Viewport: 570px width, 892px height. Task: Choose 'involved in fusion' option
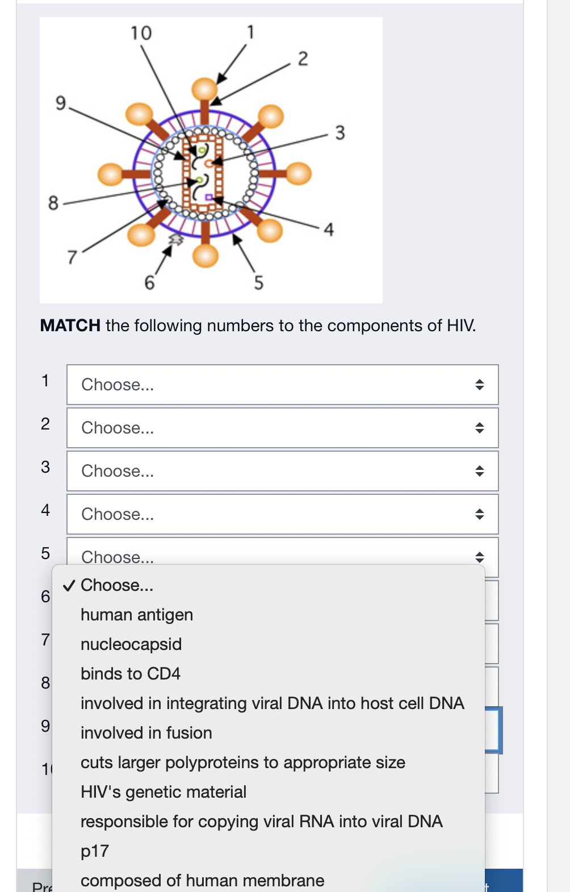(x=146, y=733)
